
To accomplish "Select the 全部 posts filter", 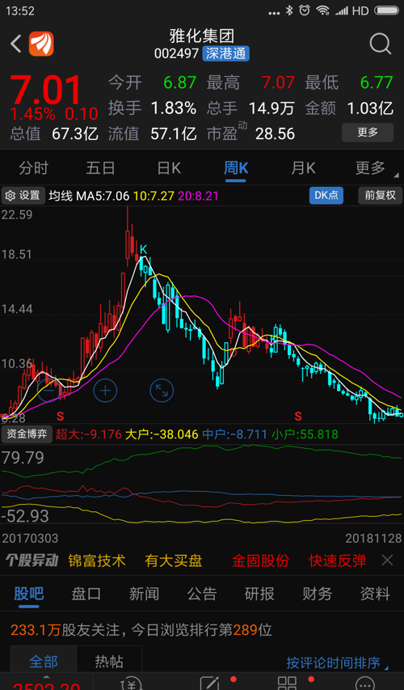I will coord(43,662).
